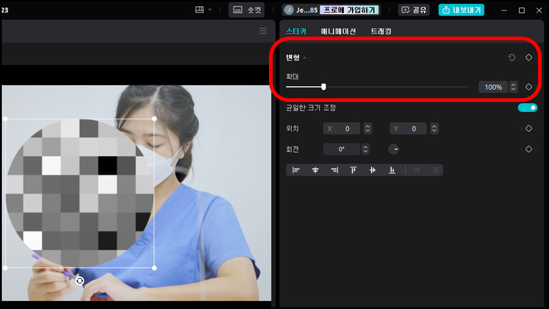Click the 프로에 가입하기 upgrade button
The image size is (549, 309).
(x=349, y=10)
